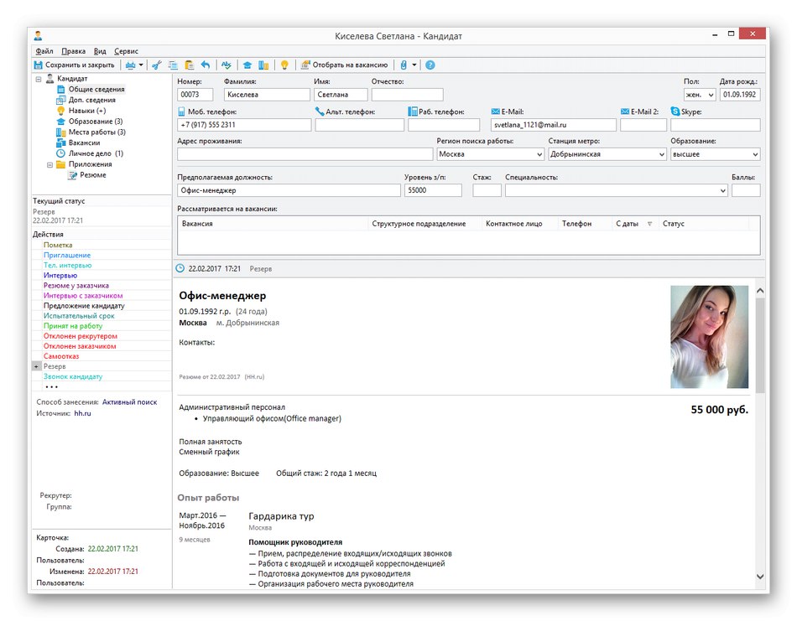
Task: Select Доп. сведения in the tree
Action: tap(92, 100)
